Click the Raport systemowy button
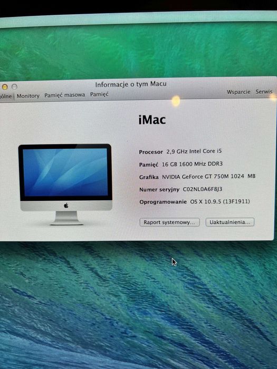Image resolution: width=277 pixels, height=369 pixels. click(169, 222)
